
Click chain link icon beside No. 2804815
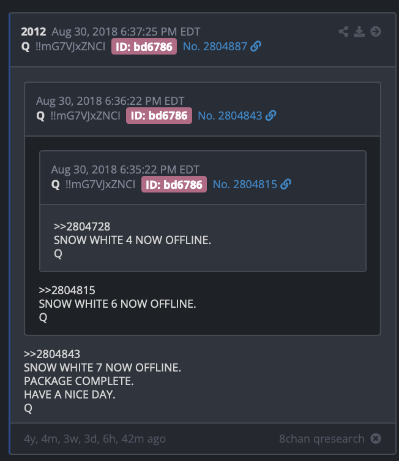pos(286,185)
